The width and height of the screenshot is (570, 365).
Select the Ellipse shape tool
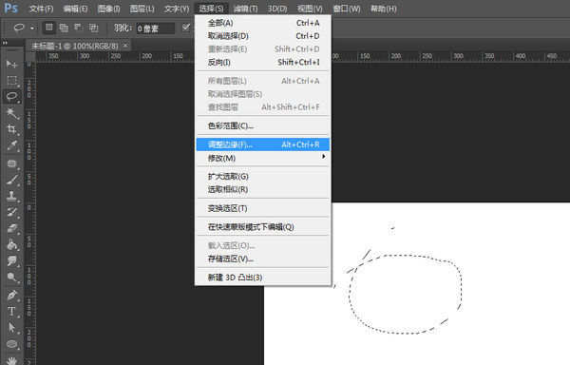[11, 344]
